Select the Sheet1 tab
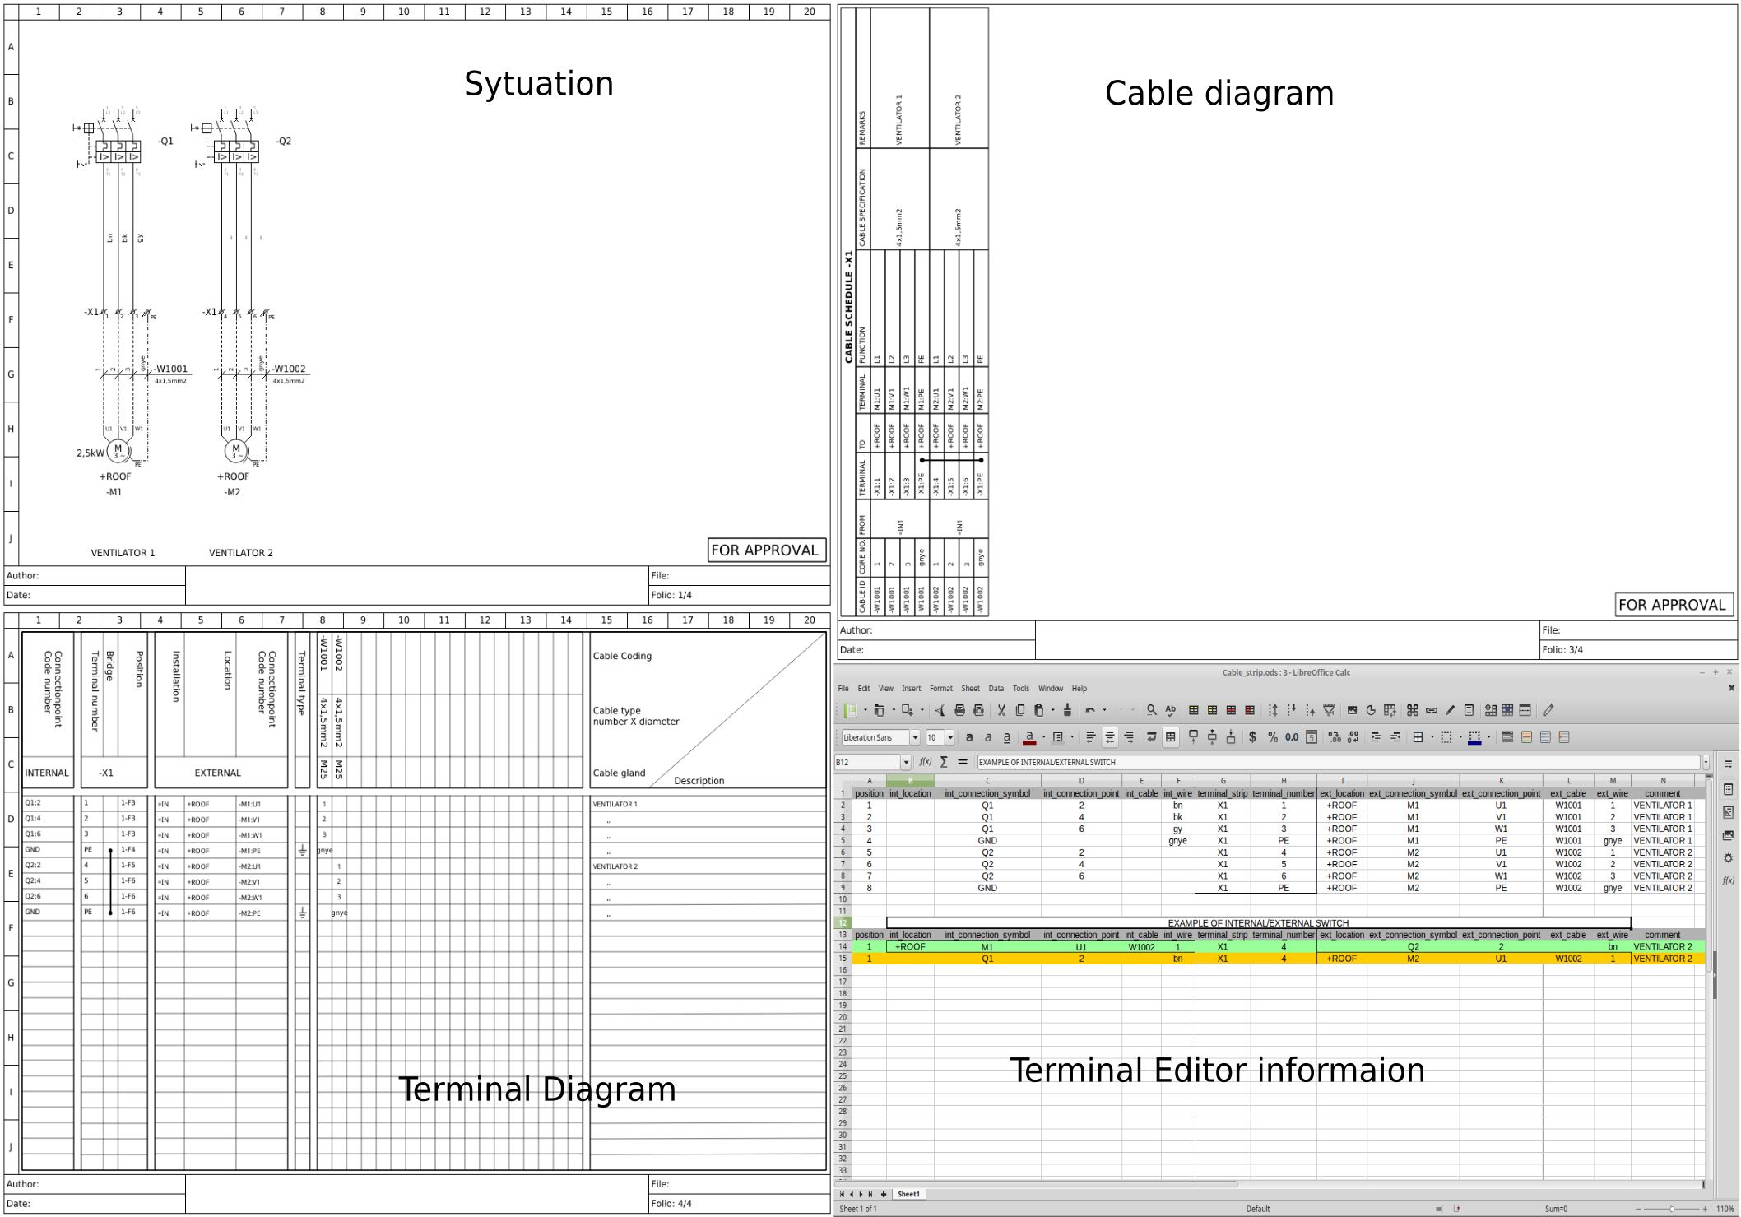This screenshot has height=1217, width=1741. (x=908, y=1194)
